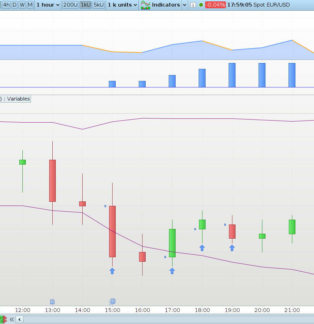
Task: Select the 4h timeframe button
Action: click(6, 4)
